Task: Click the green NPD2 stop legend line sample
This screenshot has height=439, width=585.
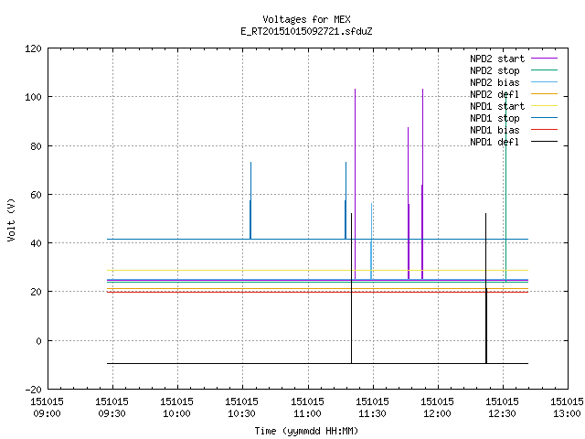Action: (x=544, y=70)
